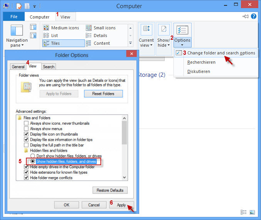The height and width of the screenshot is (220, 261).
Task: Toggle the Details pane icon
Action: (x=33, y=36)
